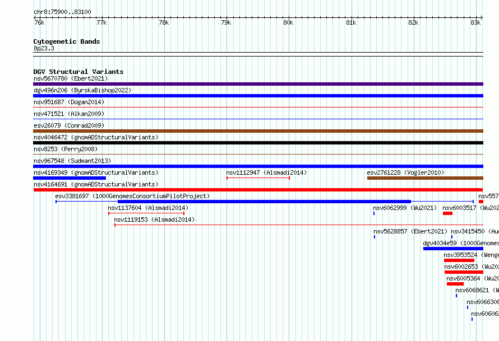Click the nsv1137604 (Alsmadi2014) red interval
The width and height of the screenshot is (499, 341).
[146, 213]
